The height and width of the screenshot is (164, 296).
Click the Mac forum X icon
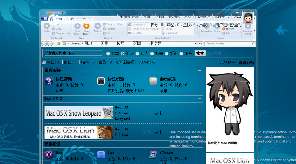[x=49, y=155]
